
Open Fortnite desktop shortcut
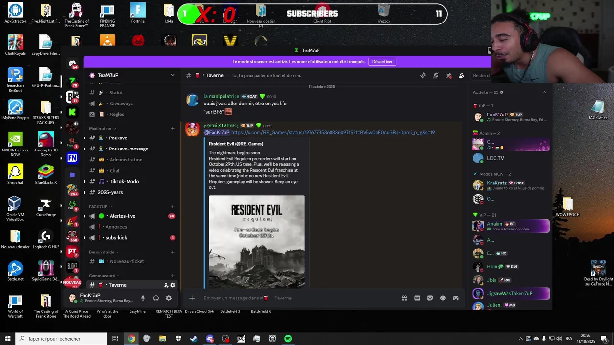coord(138,13)
